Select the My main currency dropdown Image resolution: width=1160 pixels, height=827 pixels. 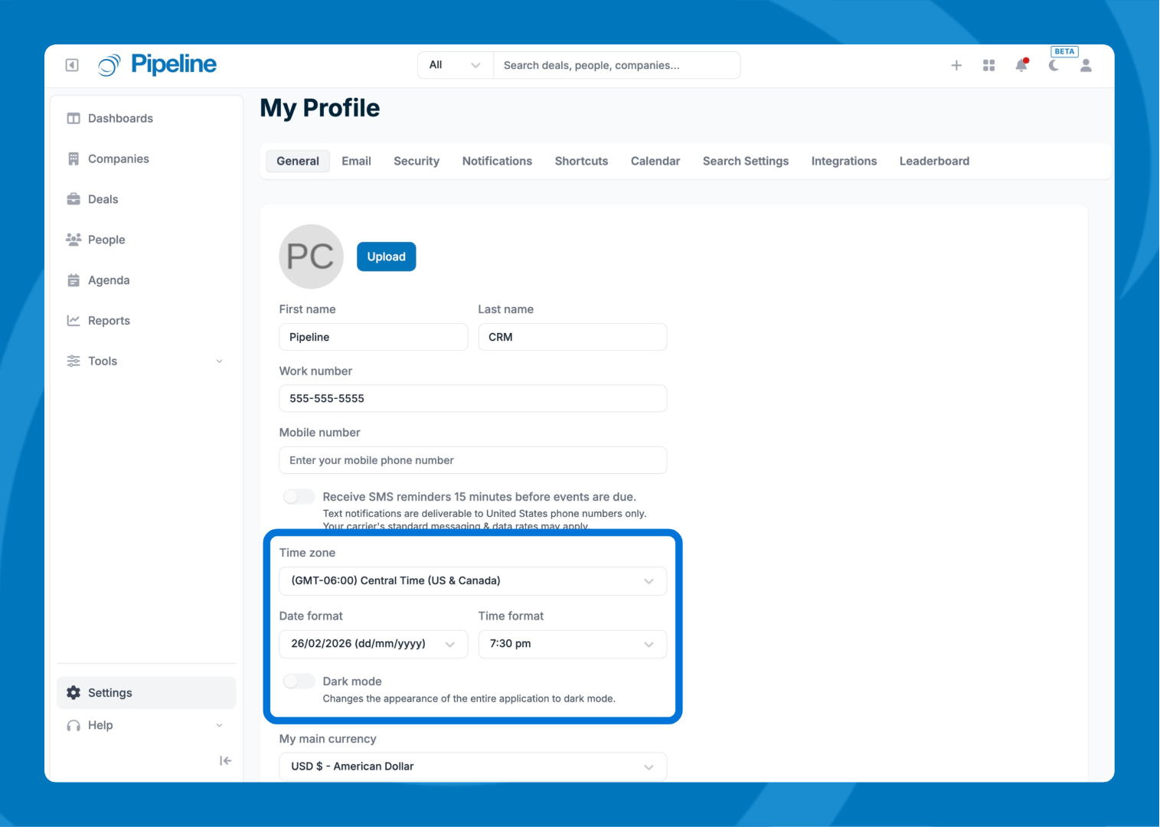pyautogui.click(x=472, y=767)
